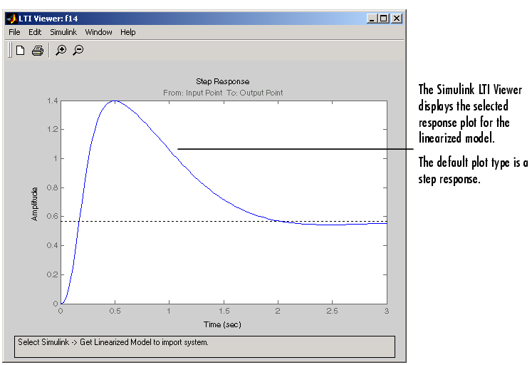The image size is (532, 365).
Task: Open the Edit menu
Action: coord(35,32)
